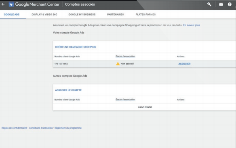Click the Google Merchant Center logo icon
Viewport: 236px width, 148px height.
[x=11, y=4]
